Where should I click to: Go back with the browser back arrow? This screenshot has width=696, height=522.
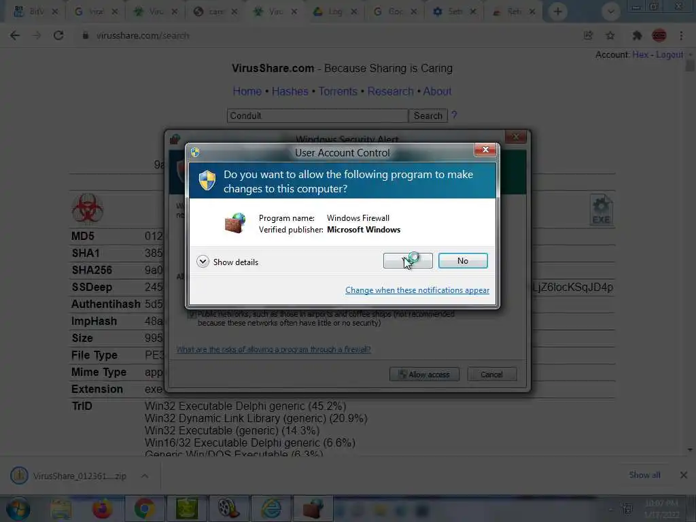pos(15,35)
